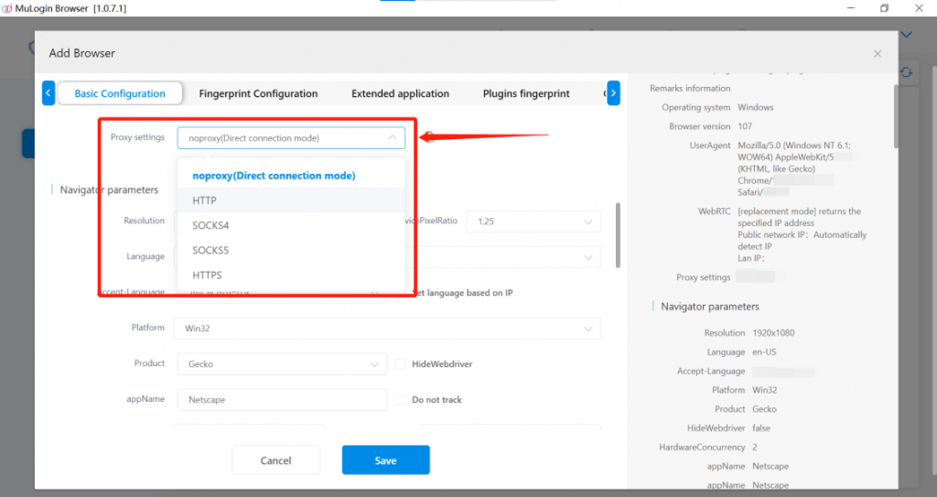Image resolution: width=937 pixels, height=497 pixels.
Task: Minimize the MuLogin Browser window
Action: tap(844, 8)
